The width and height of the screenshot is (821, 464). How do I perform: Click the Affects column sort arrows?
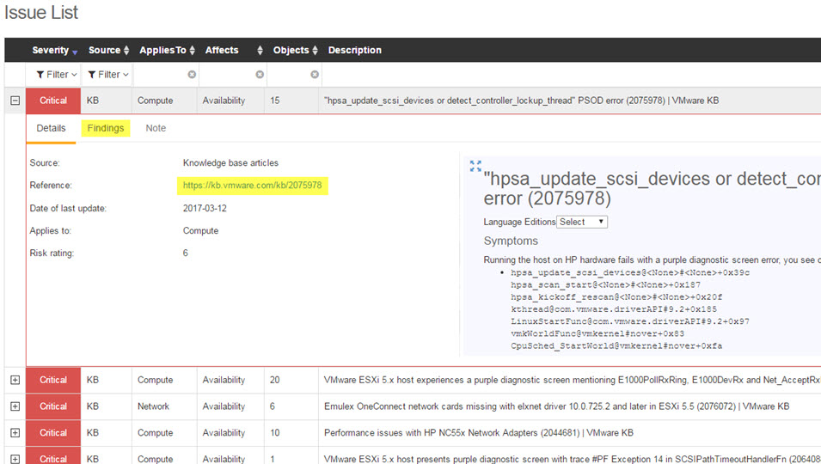[258, 51]
